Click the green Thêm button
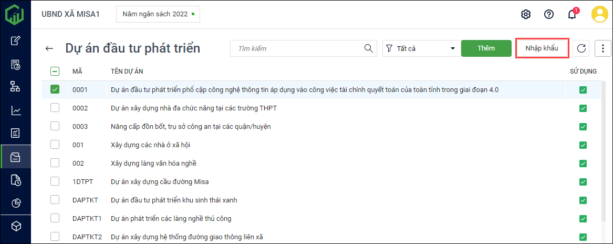Image resolution: width=613 pixels, height=244 pixels. [x=486, y=48]
